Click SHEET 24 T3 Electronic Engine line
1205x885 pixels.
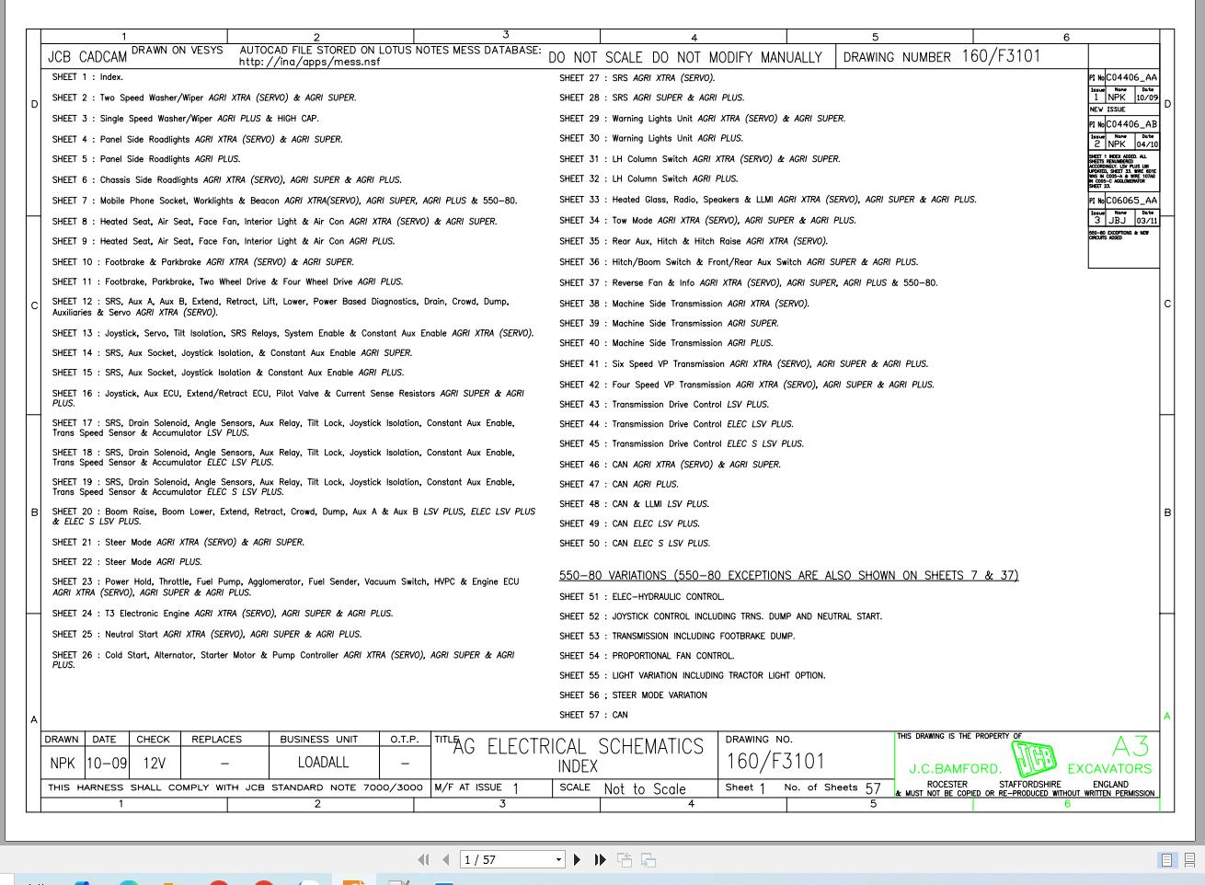click(223, 614)
